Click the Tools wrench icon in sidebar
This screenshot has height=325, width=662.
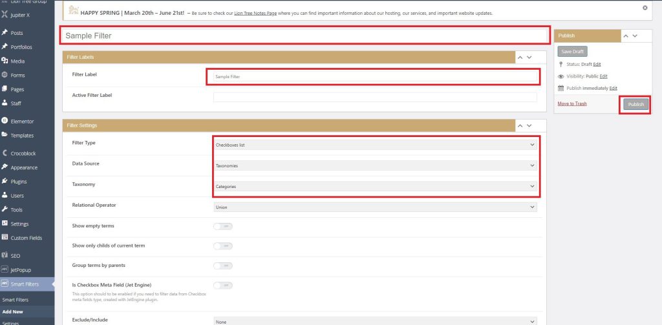point(5,209)
